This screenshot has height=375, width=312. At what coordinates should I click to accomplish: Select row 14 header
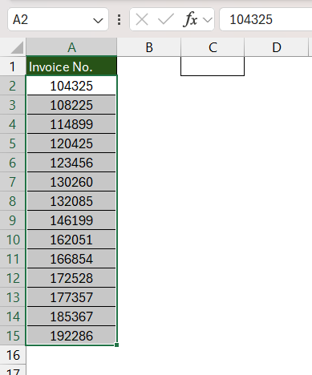tap(13, 317)
